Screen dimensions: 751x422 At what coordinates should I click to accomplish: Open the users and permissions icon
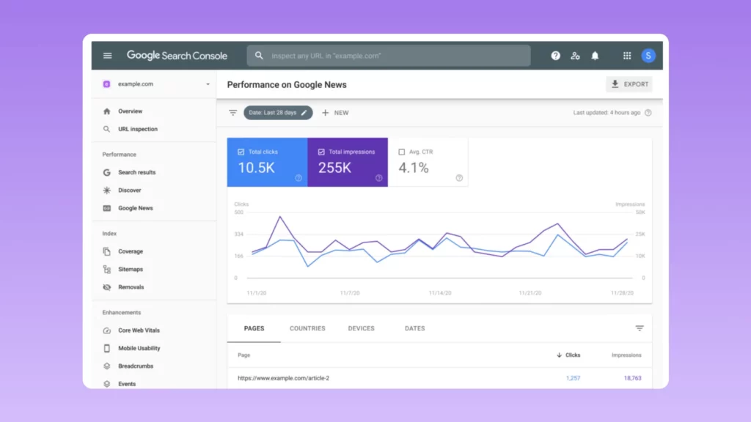[575, 56]
